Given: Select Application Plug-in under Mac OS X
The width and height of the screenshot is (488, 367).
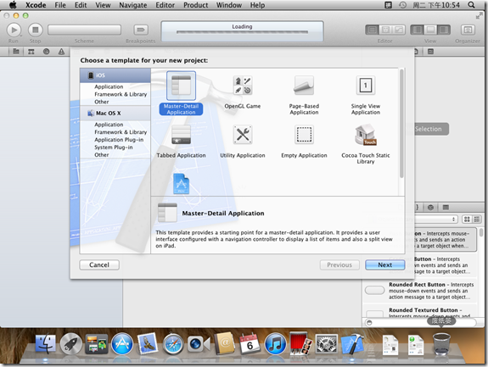Looking at the screenshot, I should pyautogui.click(x=119, y=140).
